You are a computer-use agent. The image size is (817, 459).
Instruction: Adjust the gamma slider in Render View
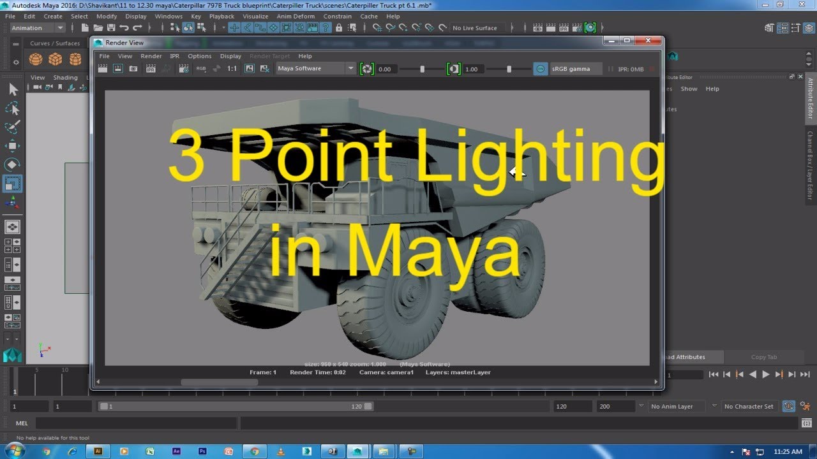coord(509,69)
